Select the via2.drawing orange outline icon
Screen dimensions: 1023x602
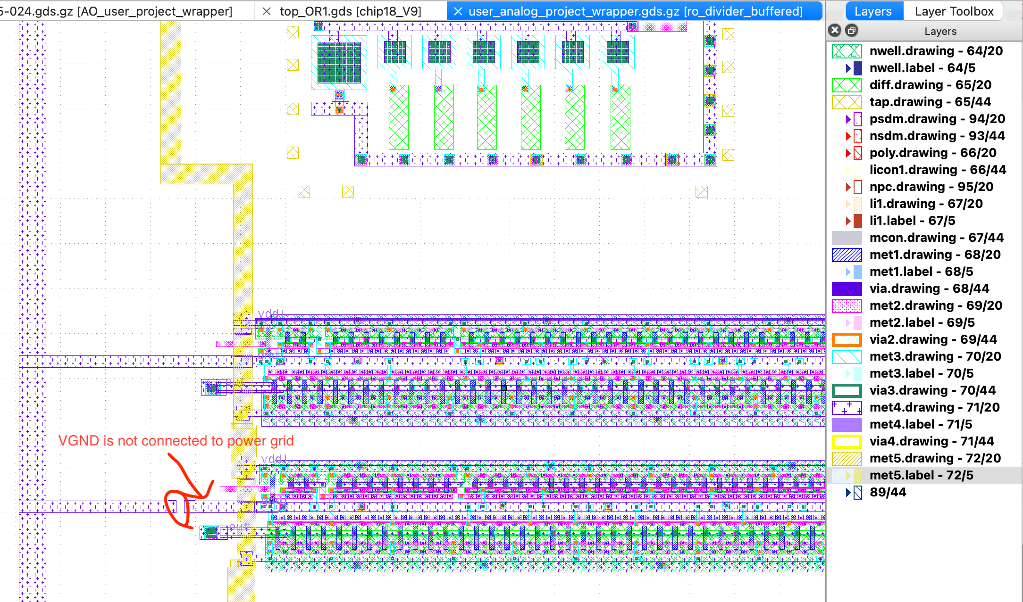[847, 339]
